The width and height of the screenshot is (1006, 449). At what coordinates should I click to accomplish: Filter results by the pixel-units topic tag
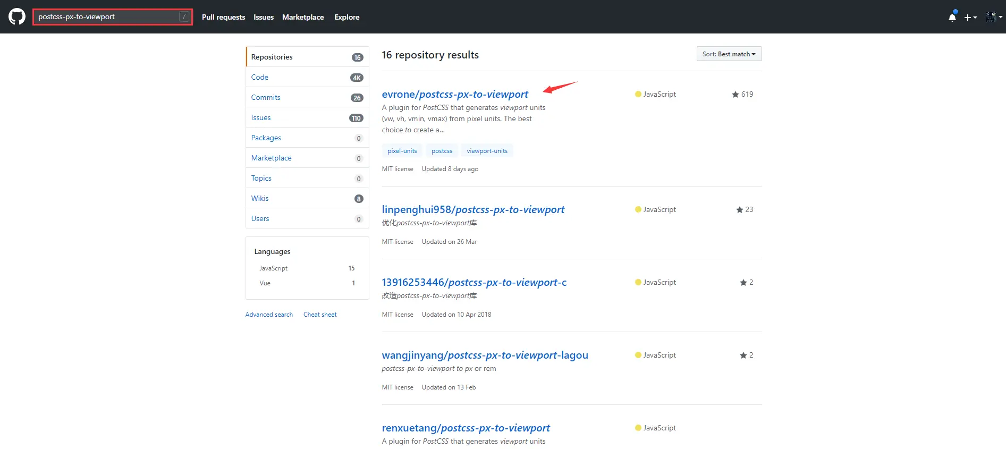402,151
